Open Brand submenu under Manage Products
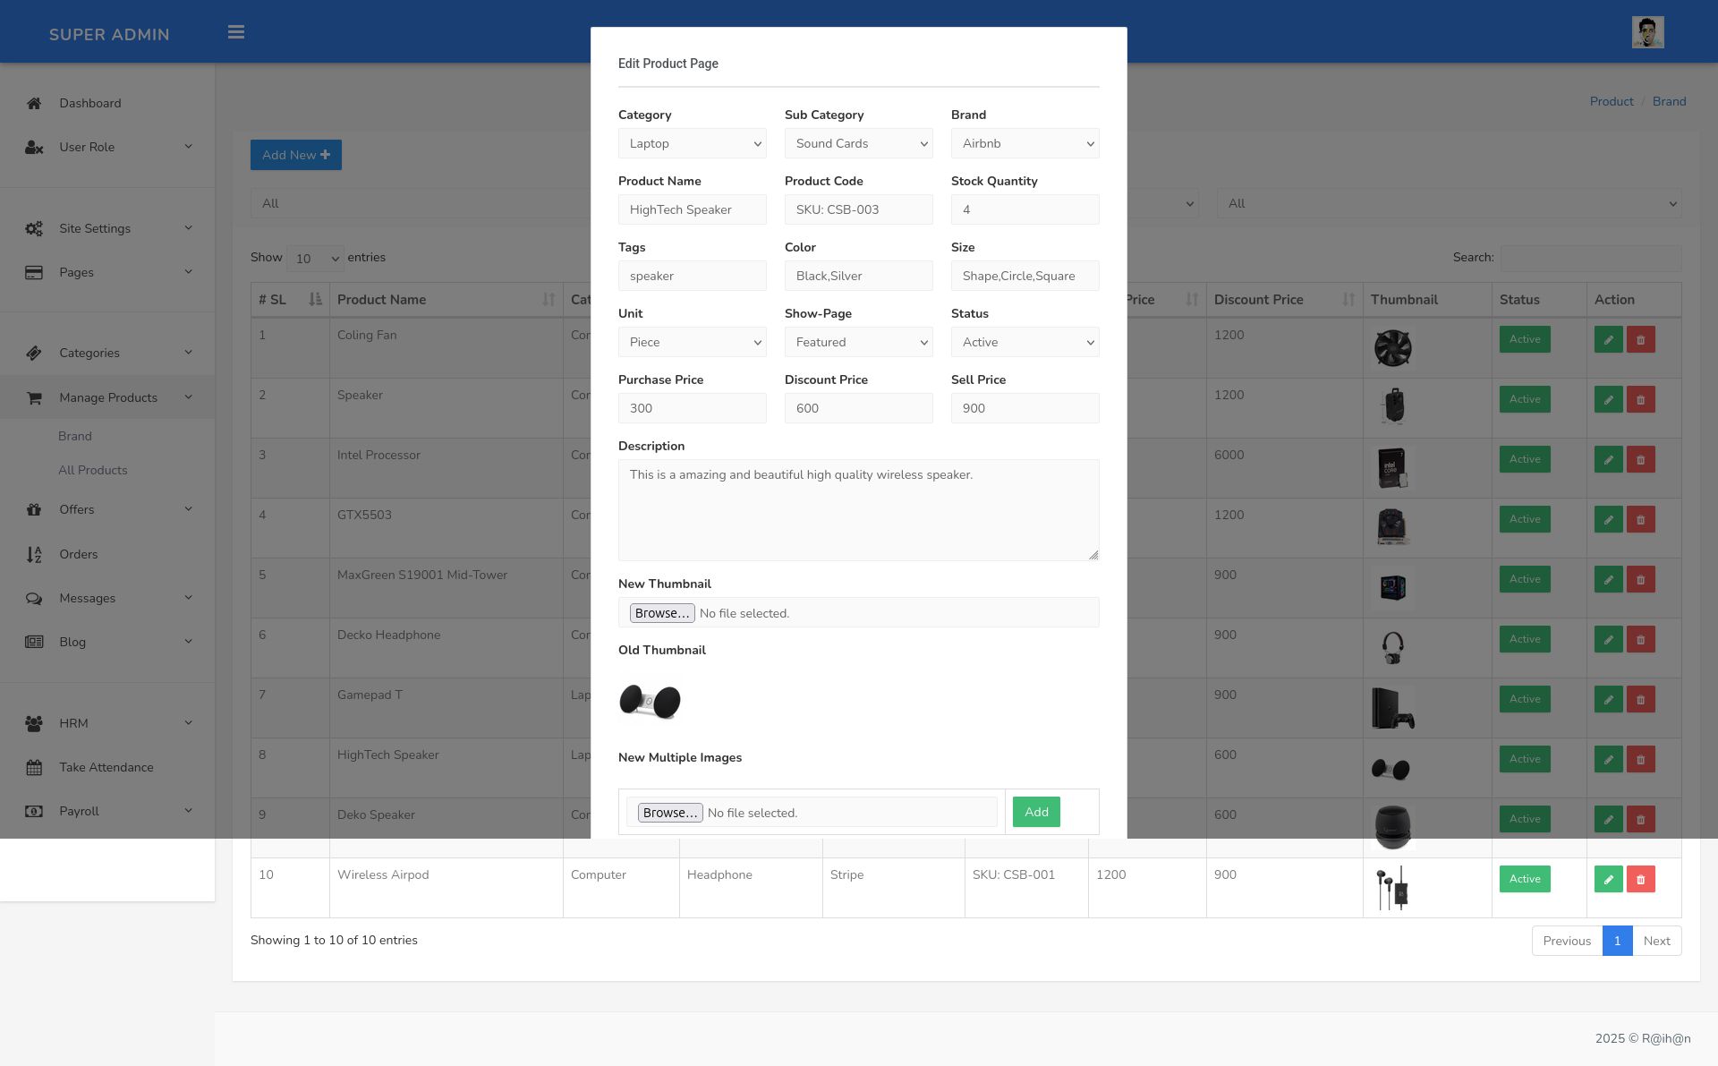 (x=75, y=437)
